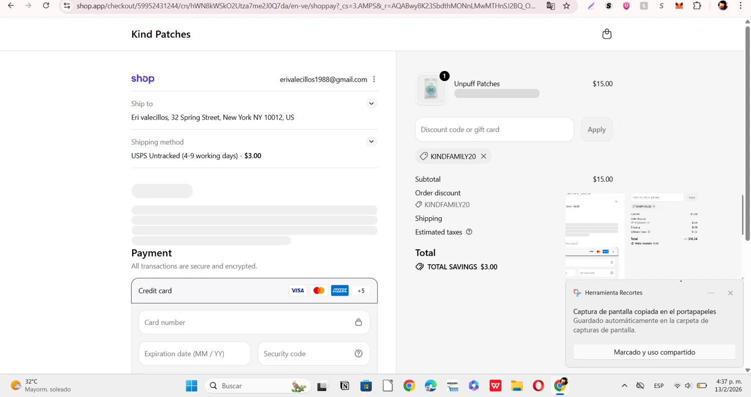Apply the discount code button
This screenshot has width=751, height=397.
[x=596, y=130]
